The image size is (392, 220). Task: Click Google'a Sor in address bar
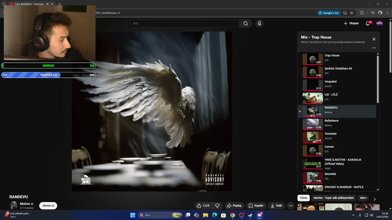[329, 13]
